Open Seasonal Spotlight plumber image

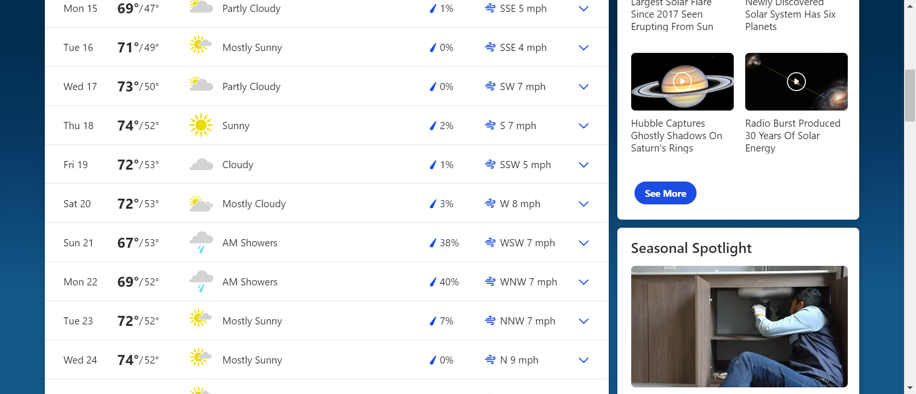(739, 326)
